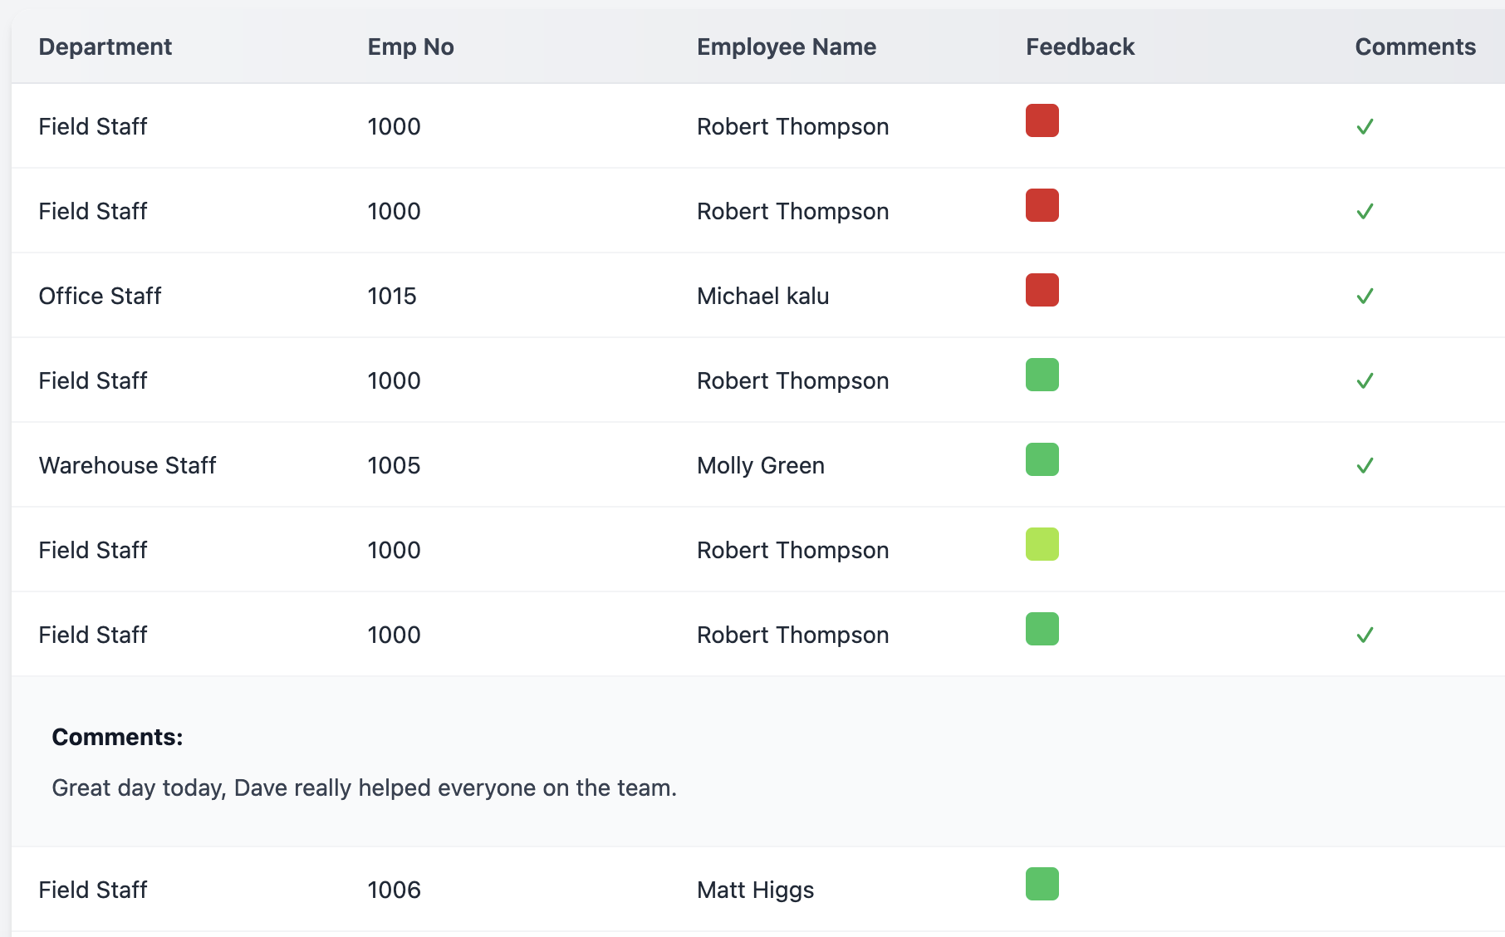Click Molly Green's green comments checkmark
The width and height of the screenshot is (1505, 937).
tap(1365, 466)
